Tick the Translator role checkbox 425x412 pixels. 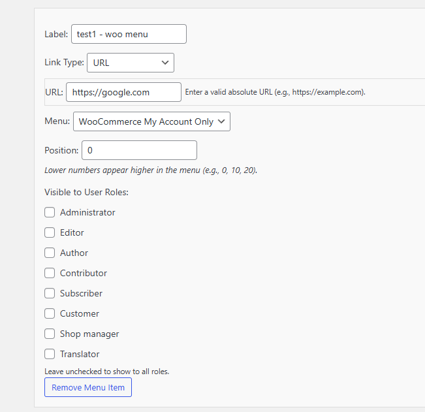coord(50,354)
